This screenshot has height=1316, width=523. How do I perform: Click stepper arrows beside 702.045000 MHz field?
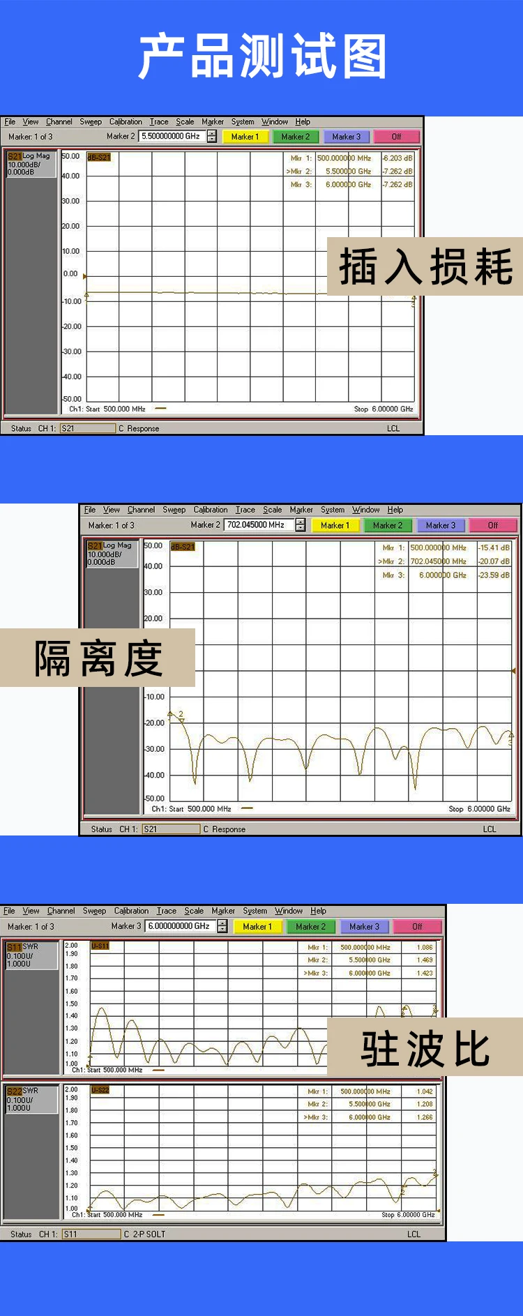(301, 525)
